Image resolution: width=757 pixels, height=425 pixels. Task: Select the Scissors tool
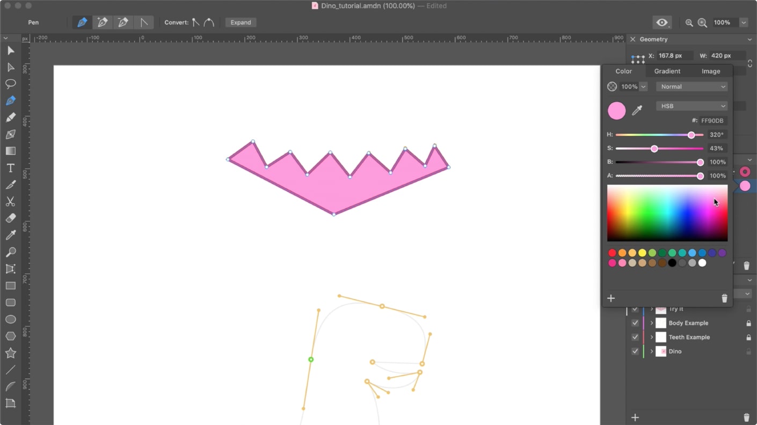[x=10, y=202]
